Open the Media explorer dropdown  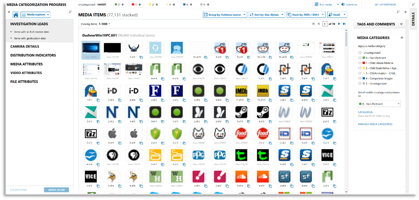click(x=35, y=15)
